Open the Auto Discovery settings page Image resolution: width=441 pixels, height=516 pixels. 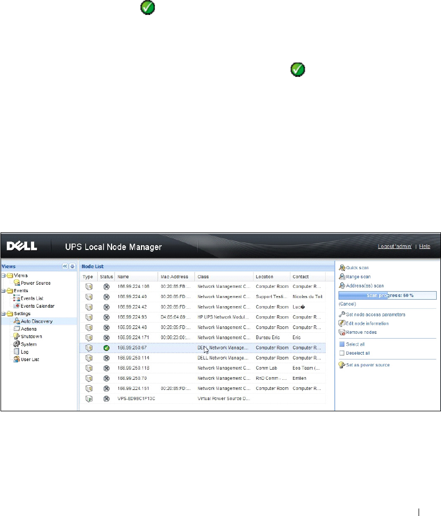click(36, 321)
